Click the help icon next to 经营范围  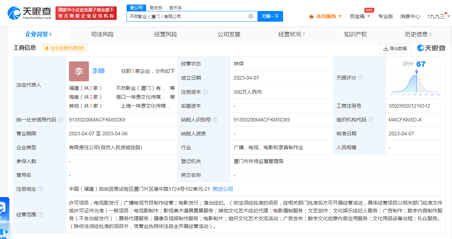pos(41,214)
